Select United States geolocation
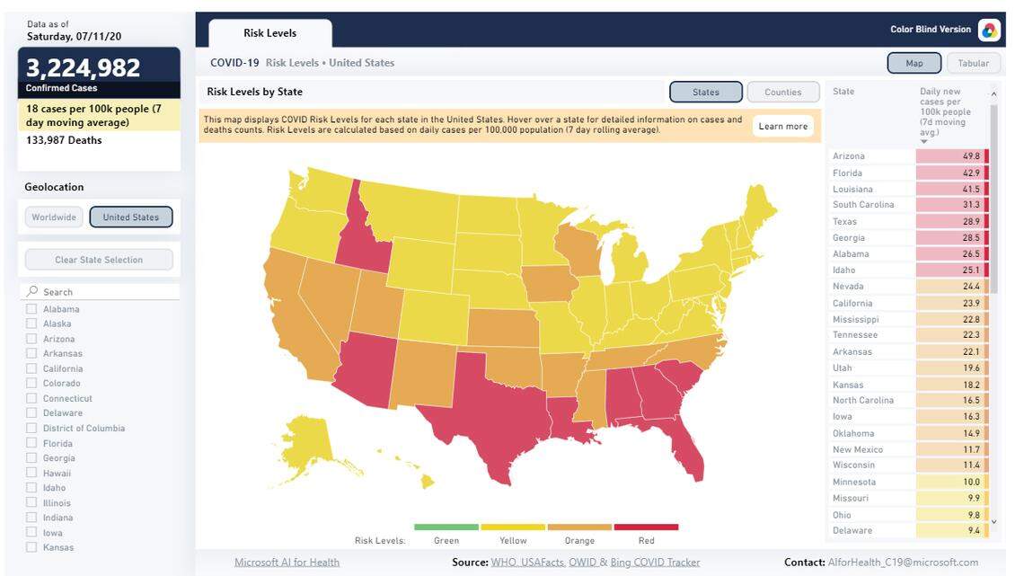Image resolution: width=1024 pixels, height=576 pixels. (132, 216)
